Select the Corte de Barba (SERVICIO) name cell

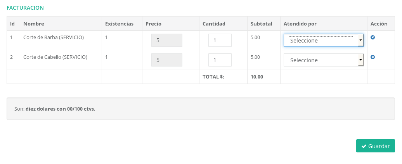pos(54,38)
